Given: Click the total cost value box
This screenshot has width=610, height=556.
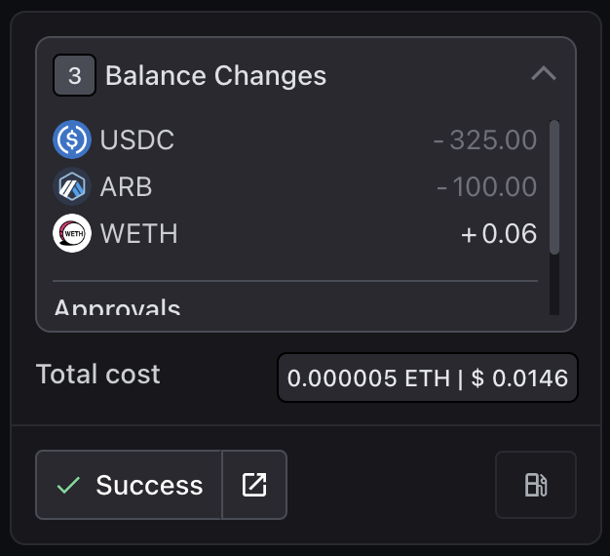Looking at the screenshot, I should pyautogui.click(x=428, y=377).
